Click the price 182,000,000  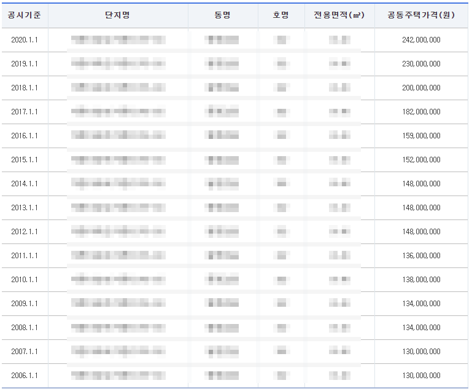(x=421, y=111)
